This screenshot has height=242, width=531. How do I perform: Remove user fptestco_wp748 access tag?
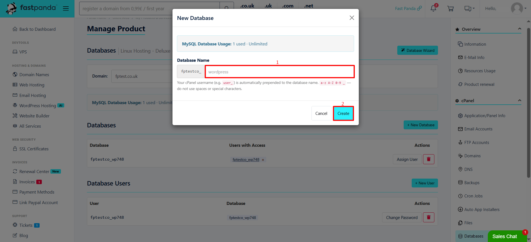coord(263,160)
